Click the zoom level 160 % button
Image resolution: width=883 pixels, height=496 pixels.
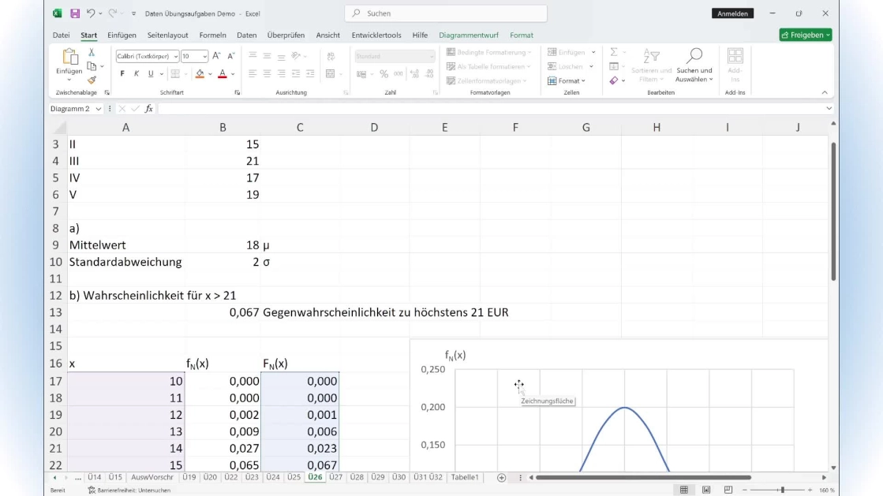pos(827,490)
